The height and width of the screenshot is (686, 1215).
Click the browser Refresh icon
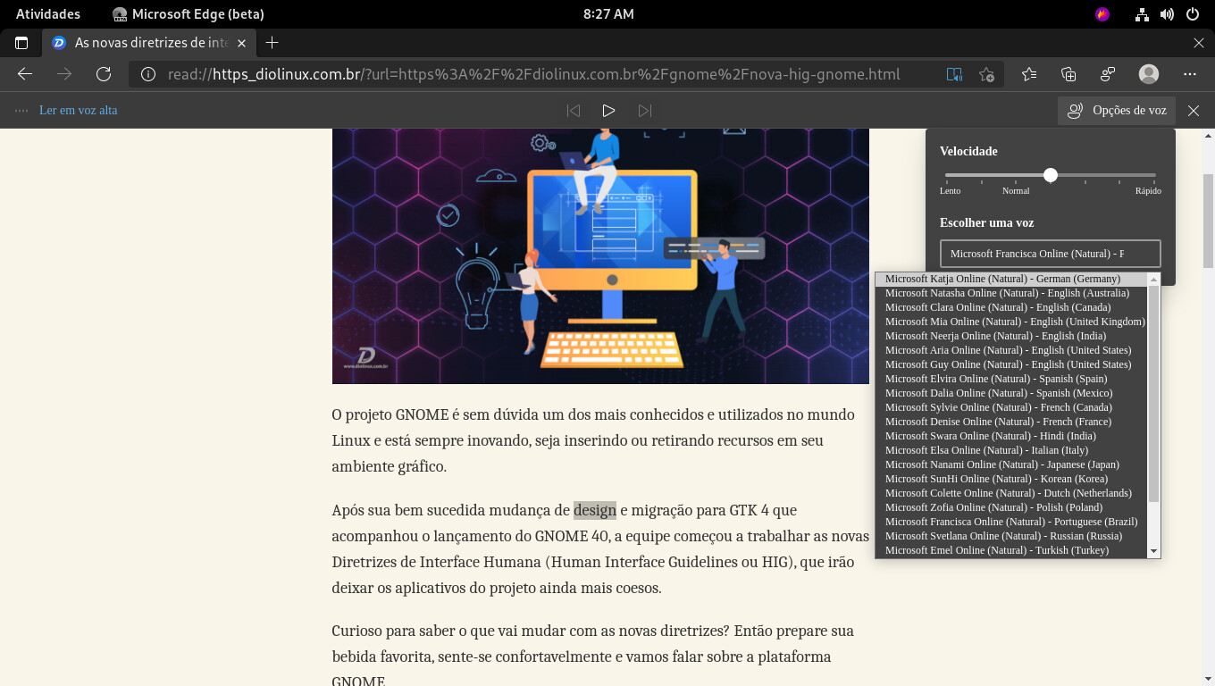click(104, 74)
